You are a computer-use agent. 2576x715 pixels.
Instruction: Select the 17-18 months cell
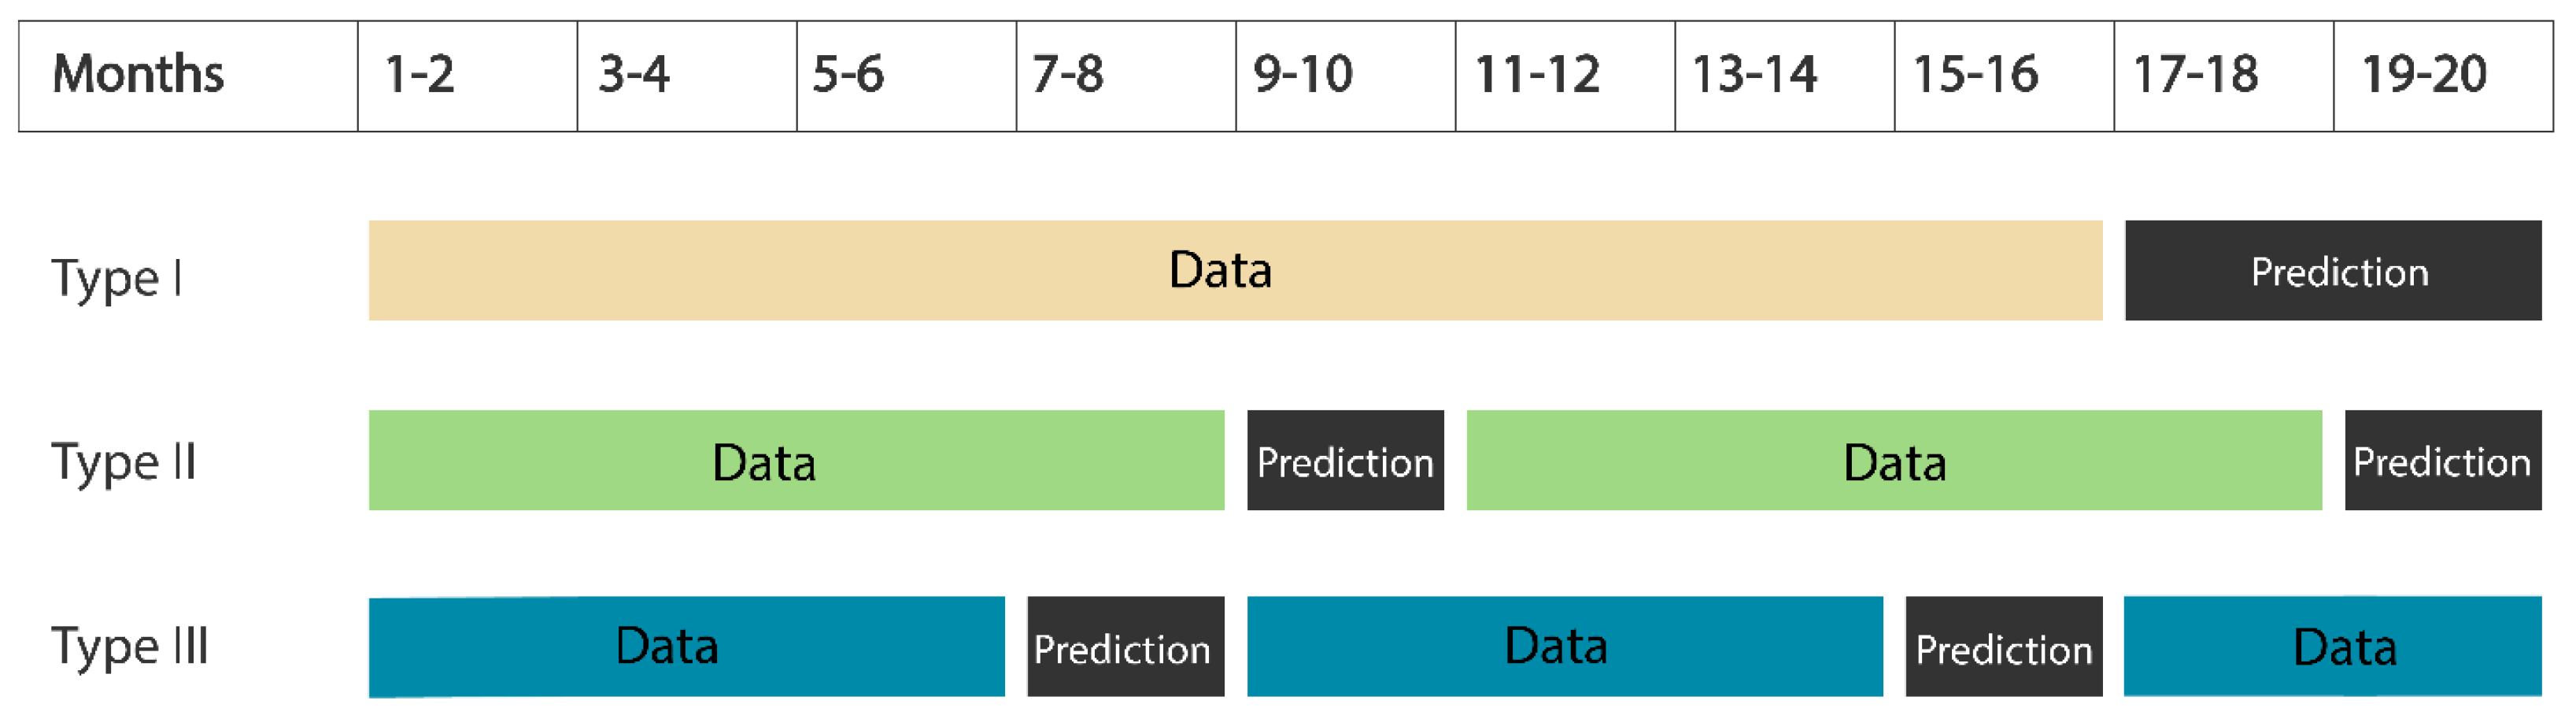[2223, 76]
